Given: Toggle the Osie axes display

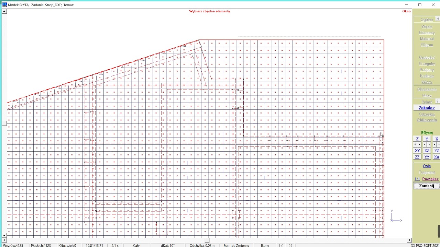Looking at the screenshot, I should (x=427, y=166).
